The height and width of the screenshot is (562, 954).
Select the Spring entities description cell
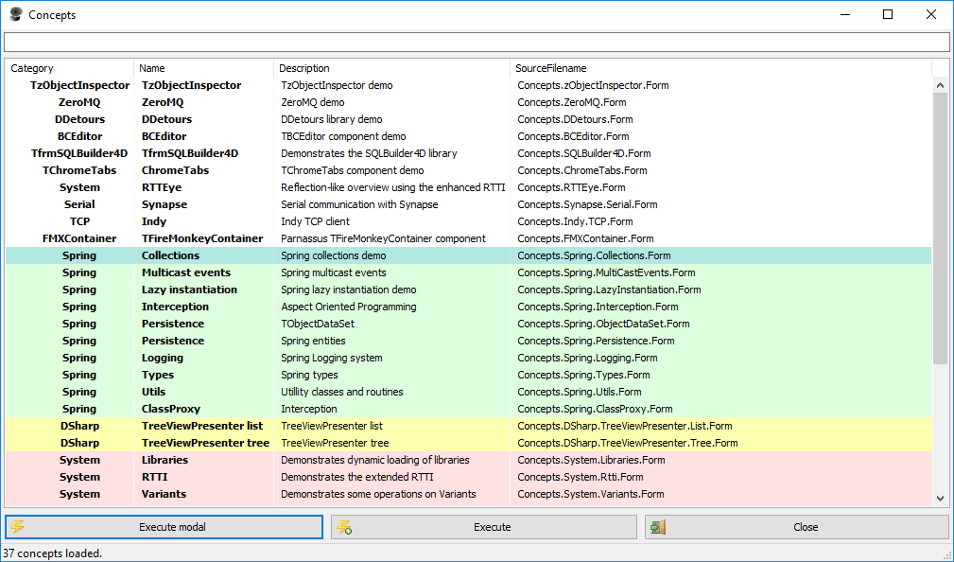click(313, 341)
